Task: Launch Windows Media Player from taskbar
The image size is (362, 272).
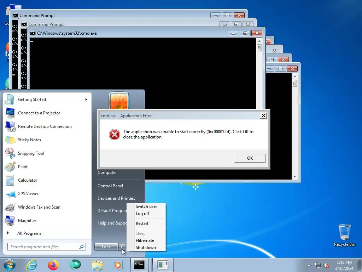Action: 119,265
